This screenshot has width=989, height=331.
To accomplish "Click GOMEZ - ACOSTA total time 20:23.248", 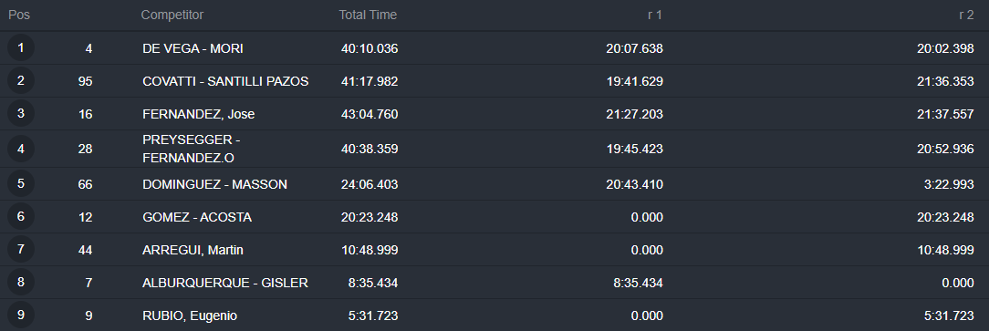I will click(x=370, y=218).
